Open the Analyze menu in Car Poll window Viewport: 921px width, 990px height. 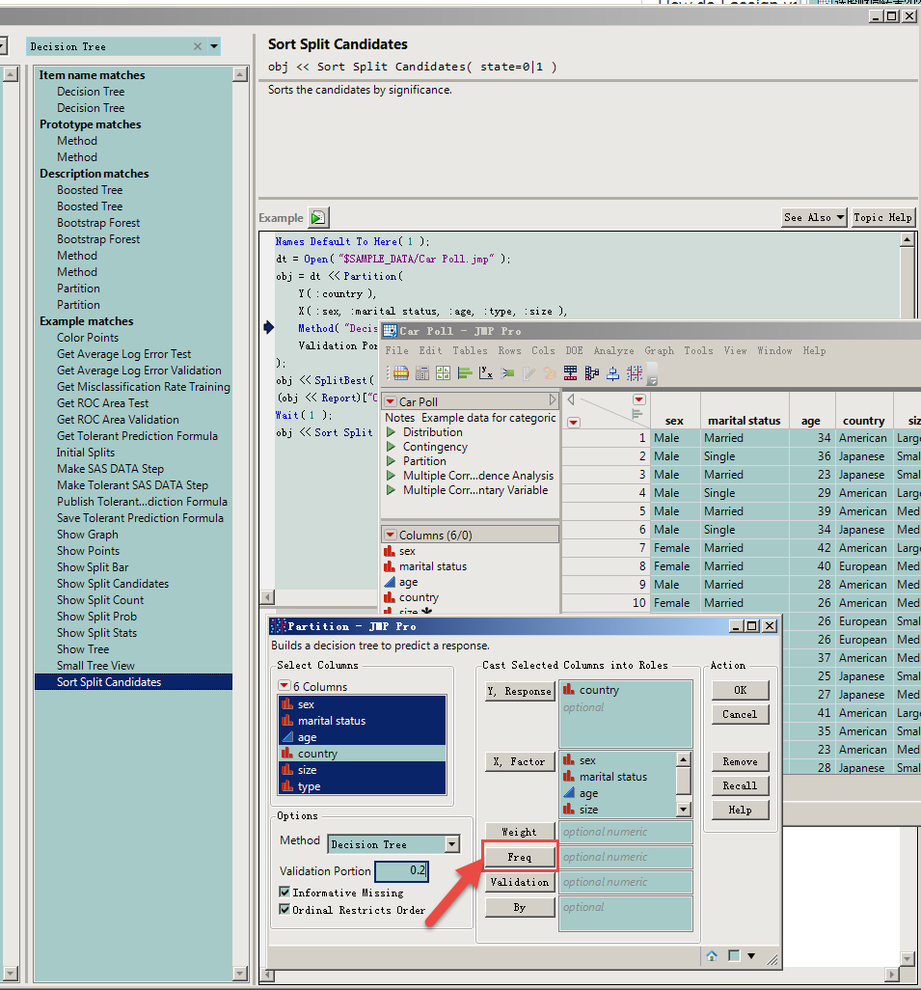coord(613,350)
